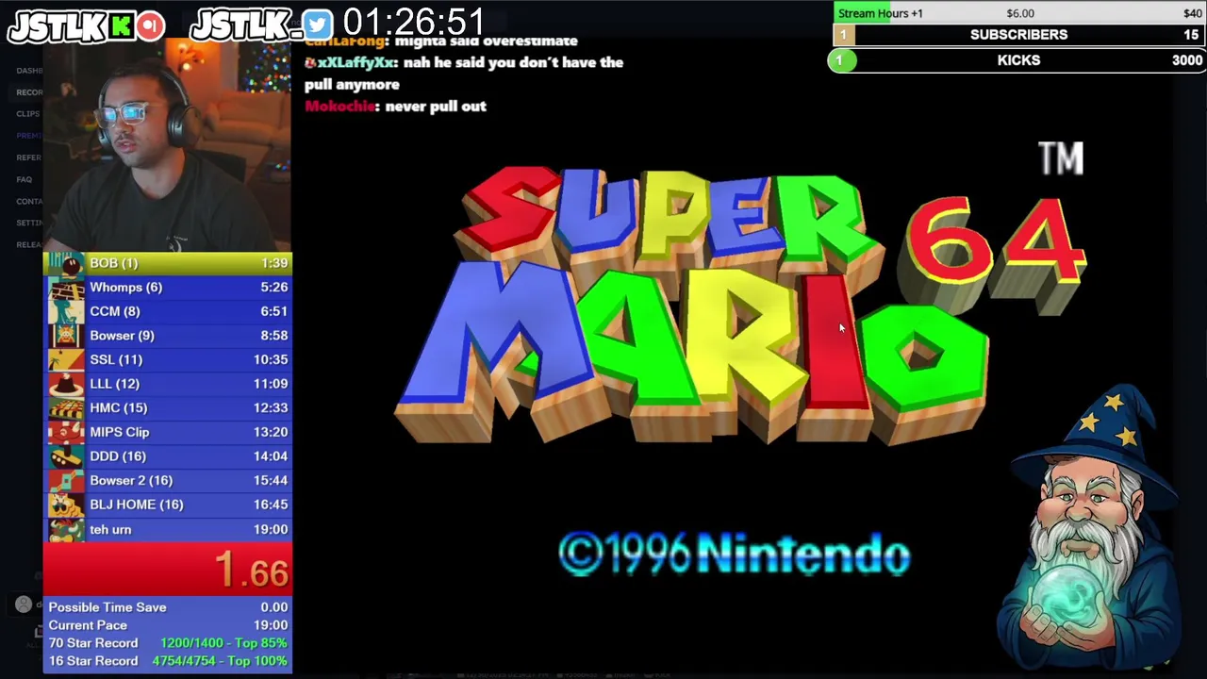Click the streamer webcam feed

pyautogui.click(x=167, y=144)
